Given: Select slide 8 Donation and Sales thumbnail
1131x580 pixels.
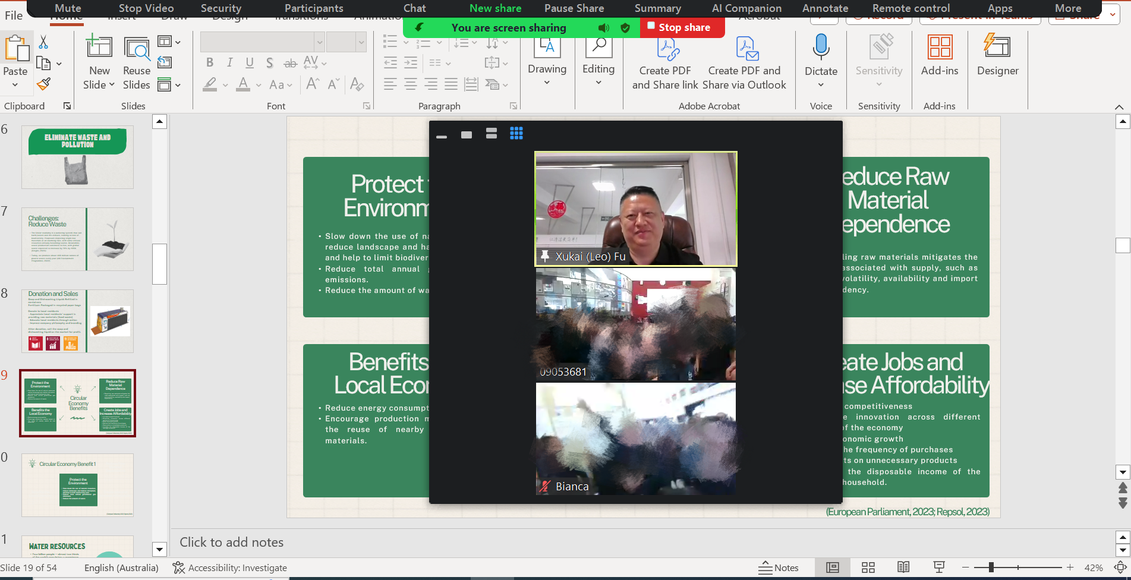Looking at the screenshot, I should click(77, 321).
